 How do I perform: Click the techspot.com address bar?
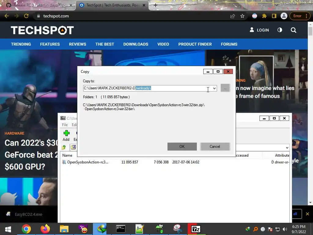(56, 16)
